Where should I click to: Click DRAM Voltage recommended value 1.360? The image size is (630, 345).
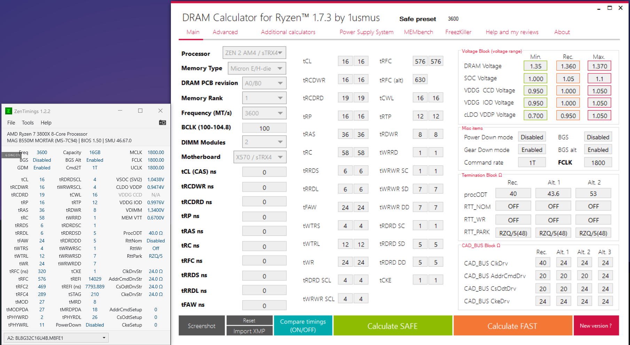(568, 66)
